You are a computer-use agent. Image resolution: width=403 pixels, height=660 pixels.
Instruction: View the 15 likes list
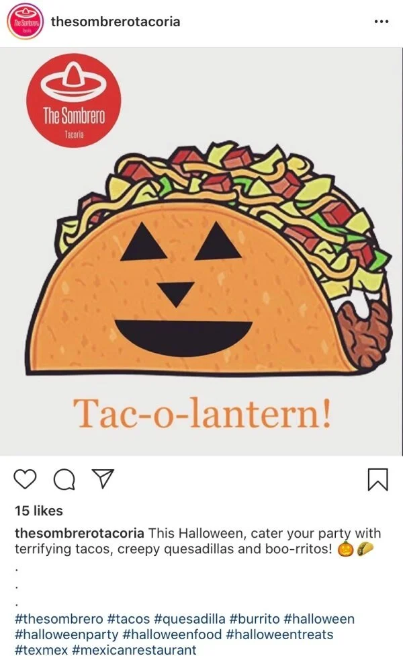pyautogui.click(x=39, y=511)
